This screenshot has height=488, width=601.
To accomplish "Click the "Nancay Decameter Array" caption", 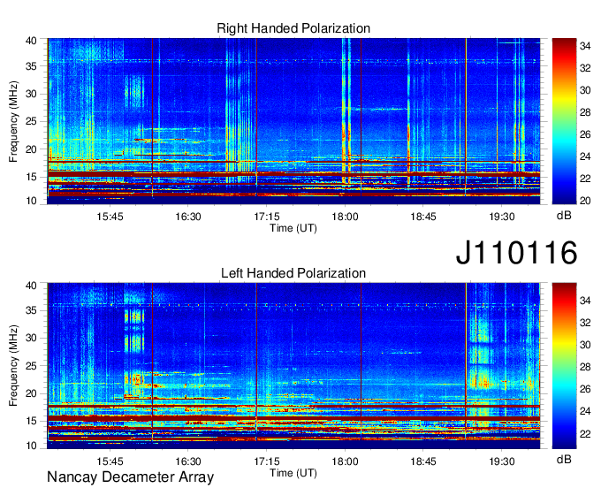I will (130, 477).
